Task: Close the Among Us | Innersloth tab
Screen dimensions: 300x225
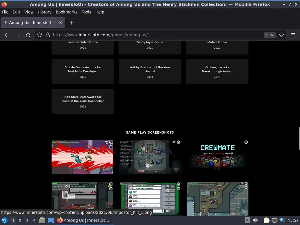Action: pos(60,23)
